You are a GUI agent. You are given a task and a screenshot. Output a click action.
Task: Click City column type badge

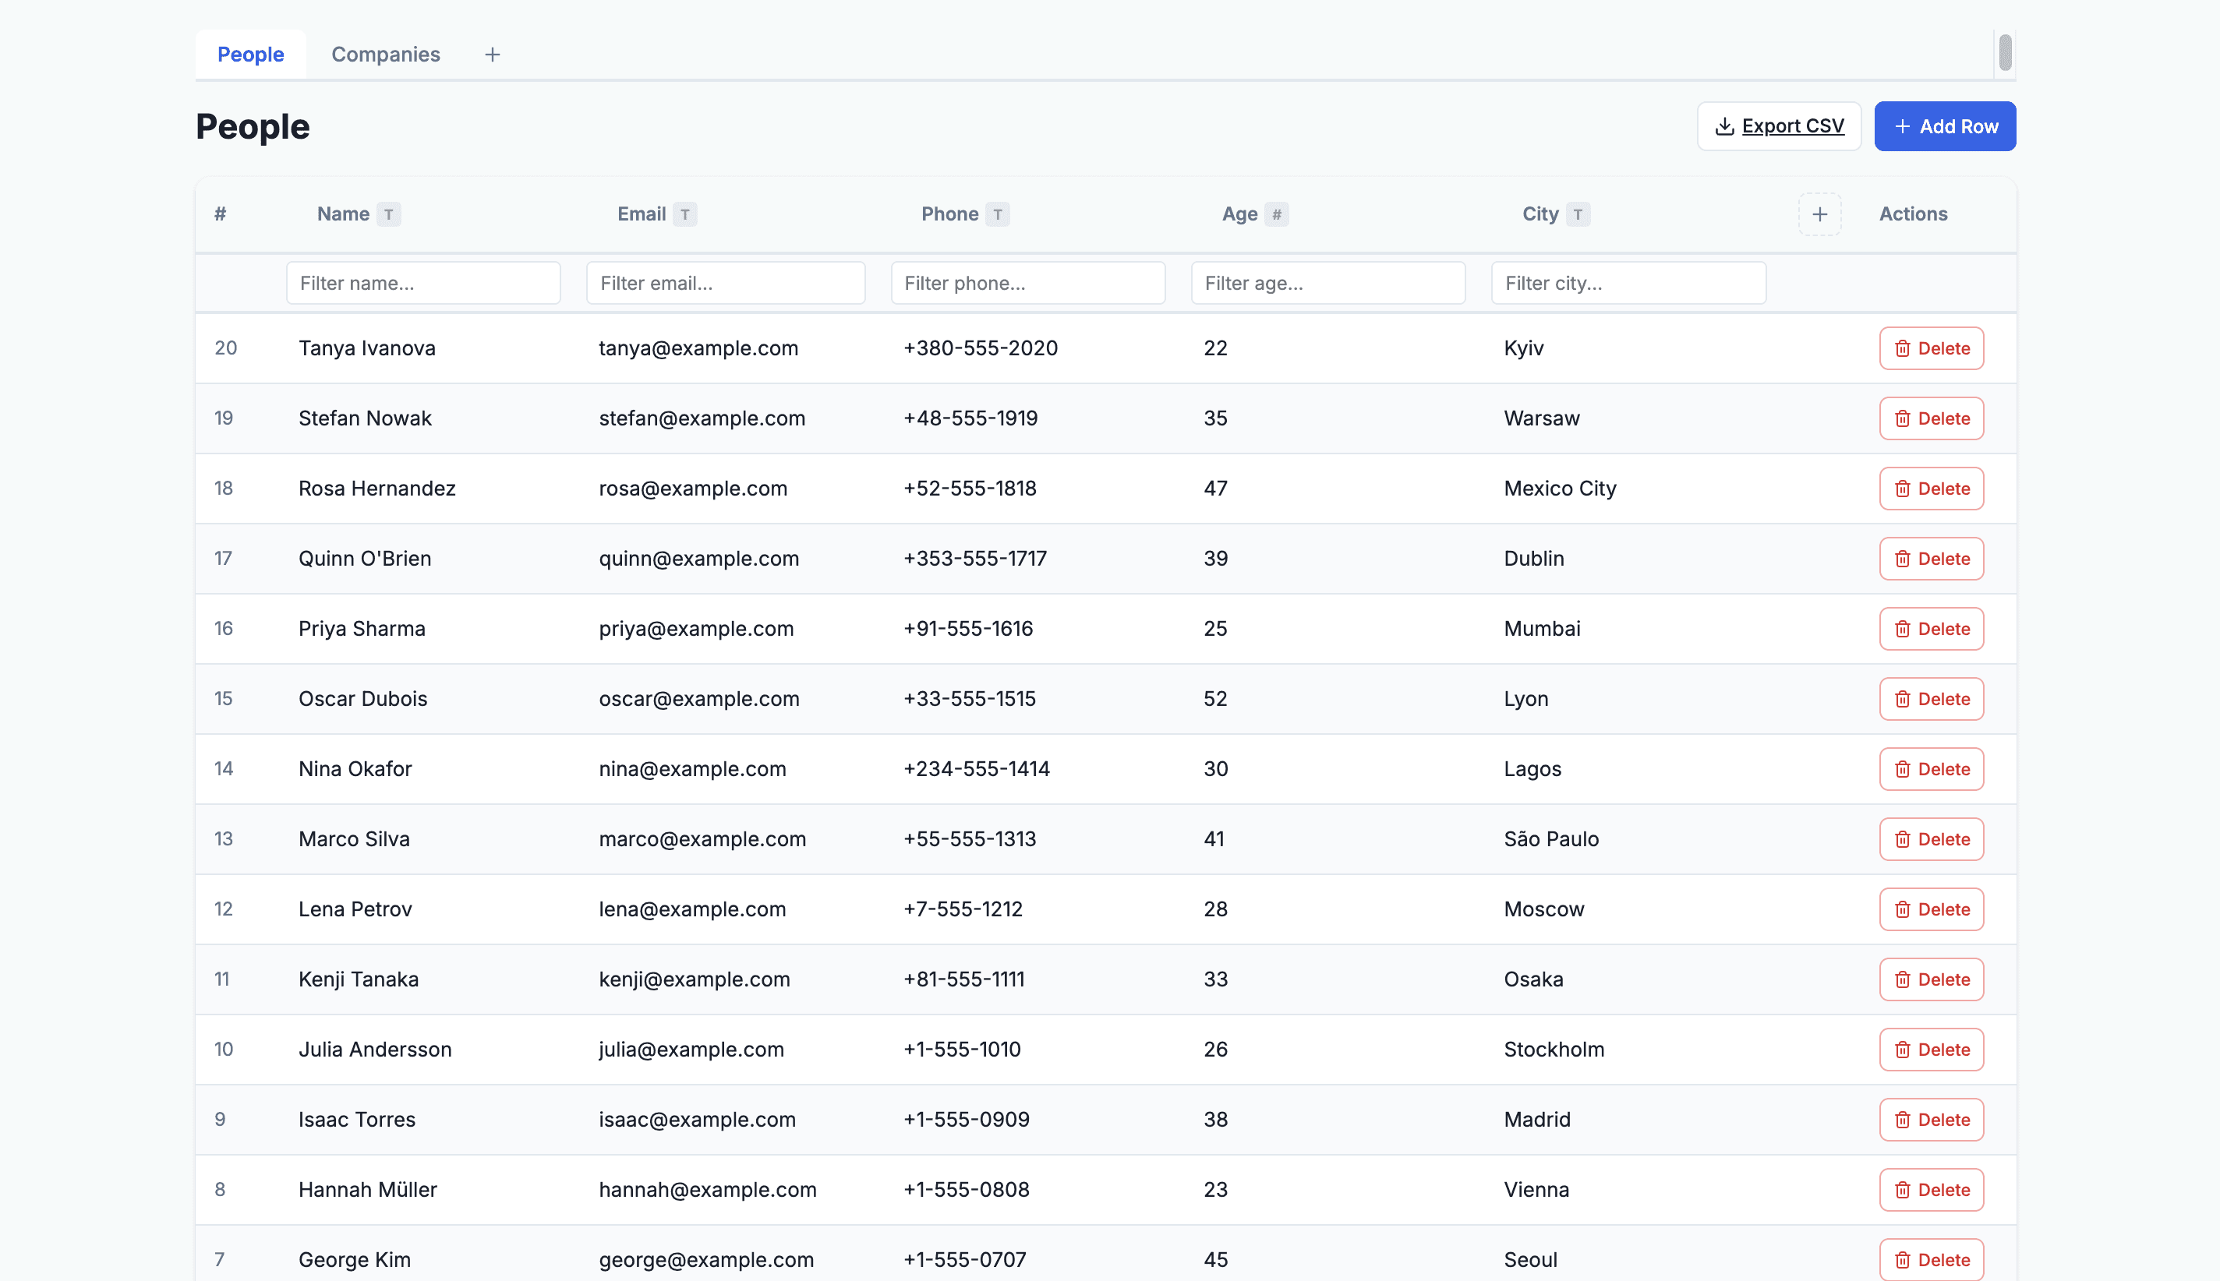click(x=1578, y=213)
